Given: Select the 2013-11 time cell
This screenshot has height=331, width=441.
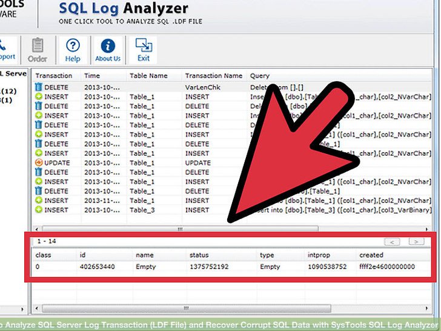Looking at the screenshot, I should [102, 201].
